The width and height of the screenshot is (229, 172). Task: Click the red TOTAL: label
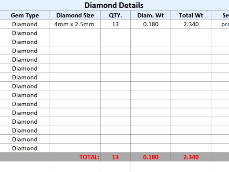pyautogui.click(x=89, y=157)
